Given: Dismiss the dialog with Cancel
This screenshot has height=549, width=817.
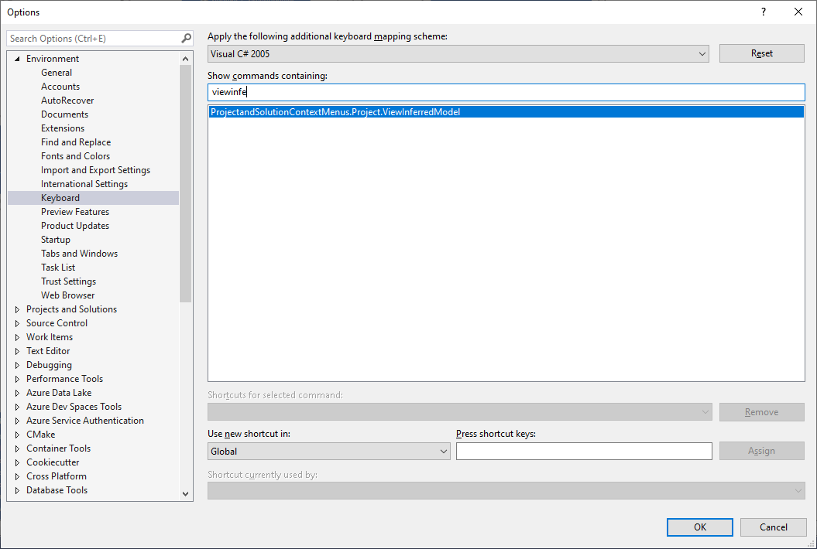Looking at the screenshot, I should pyautogui.click(x=773, y=527).
